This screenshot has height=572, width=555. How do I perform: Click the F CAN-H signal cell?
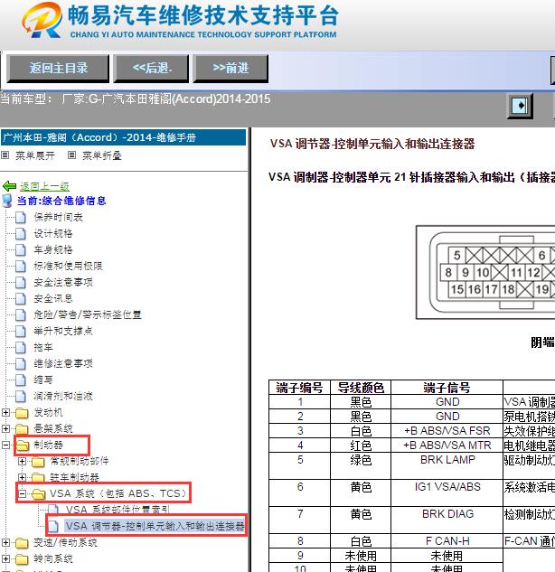(447, 541)
